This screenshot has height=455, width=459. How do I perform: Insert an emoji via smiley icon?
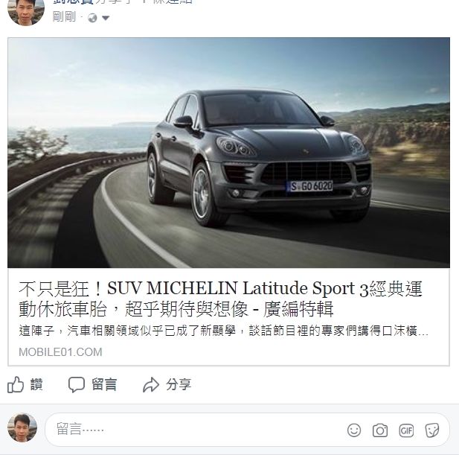(x=354, y=430)
